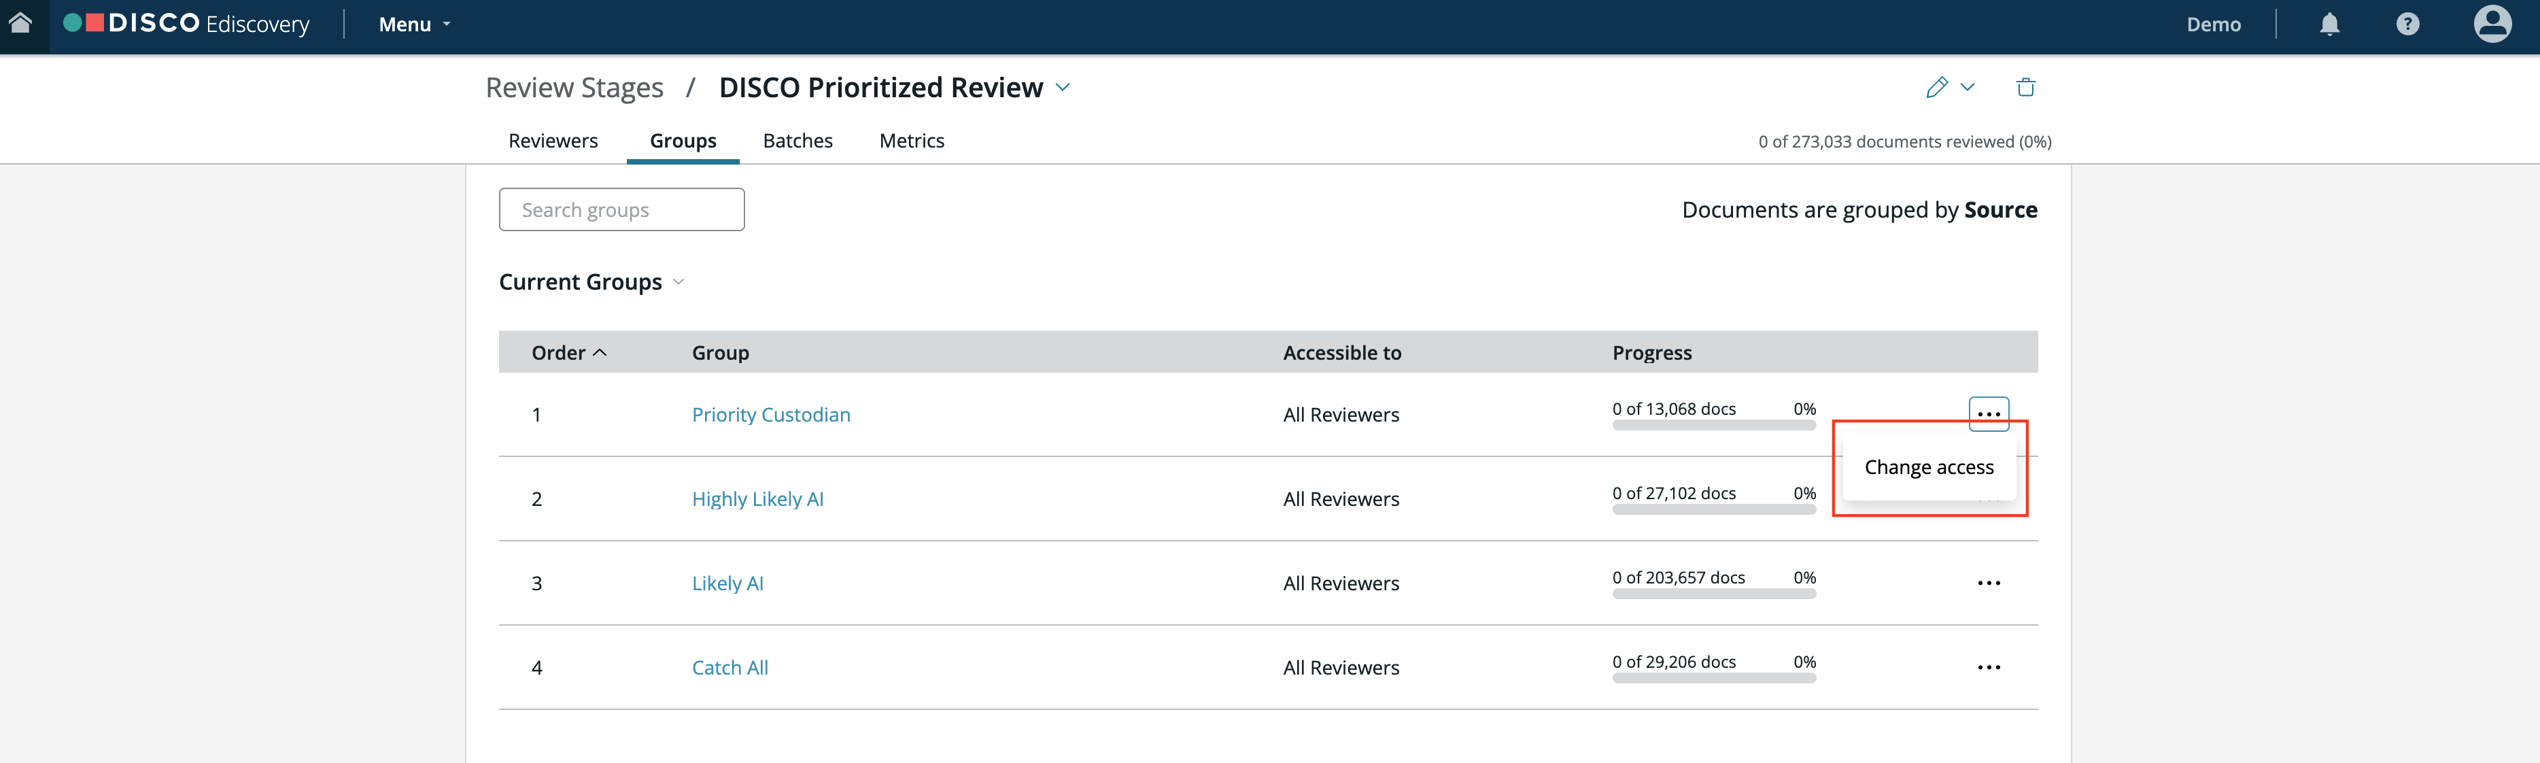Select the Groups tab
Screen dimensions: 2540x763
tap(683, 141)
